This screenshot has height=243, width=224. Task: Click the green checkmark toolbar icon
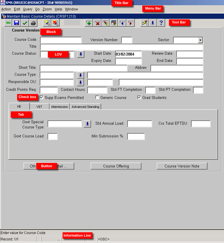click(25, 23)
